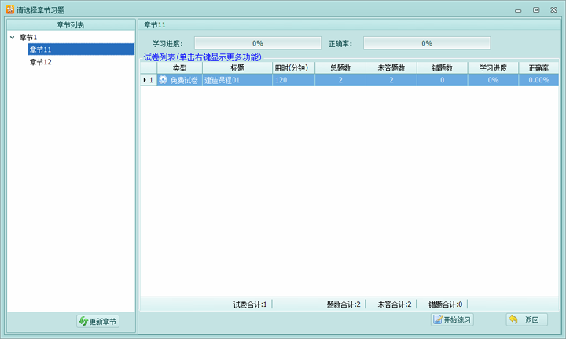Click the 错题数 column header
The width and height of the screenshot is (566, 339).
[x=442, y=68]
